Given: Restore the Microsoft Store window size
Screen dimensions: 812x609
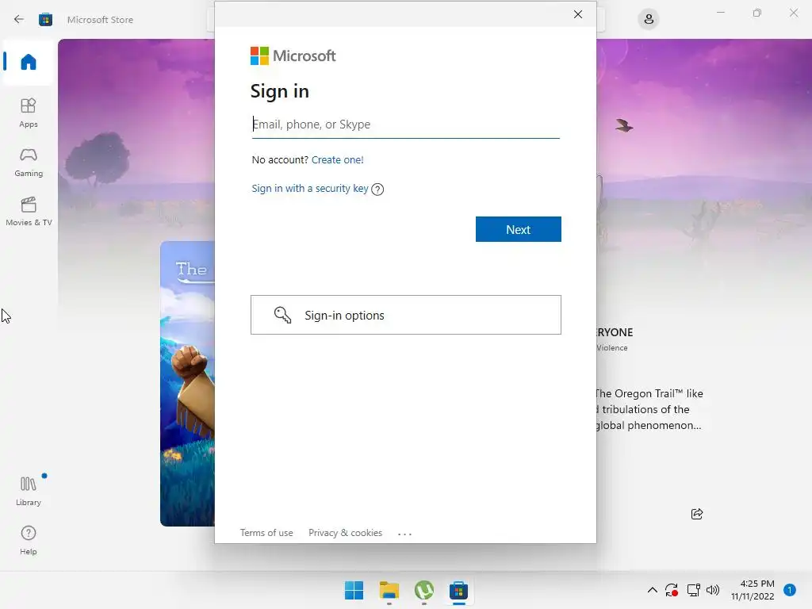Looking at the screenshot, I should tap(757, 13).
